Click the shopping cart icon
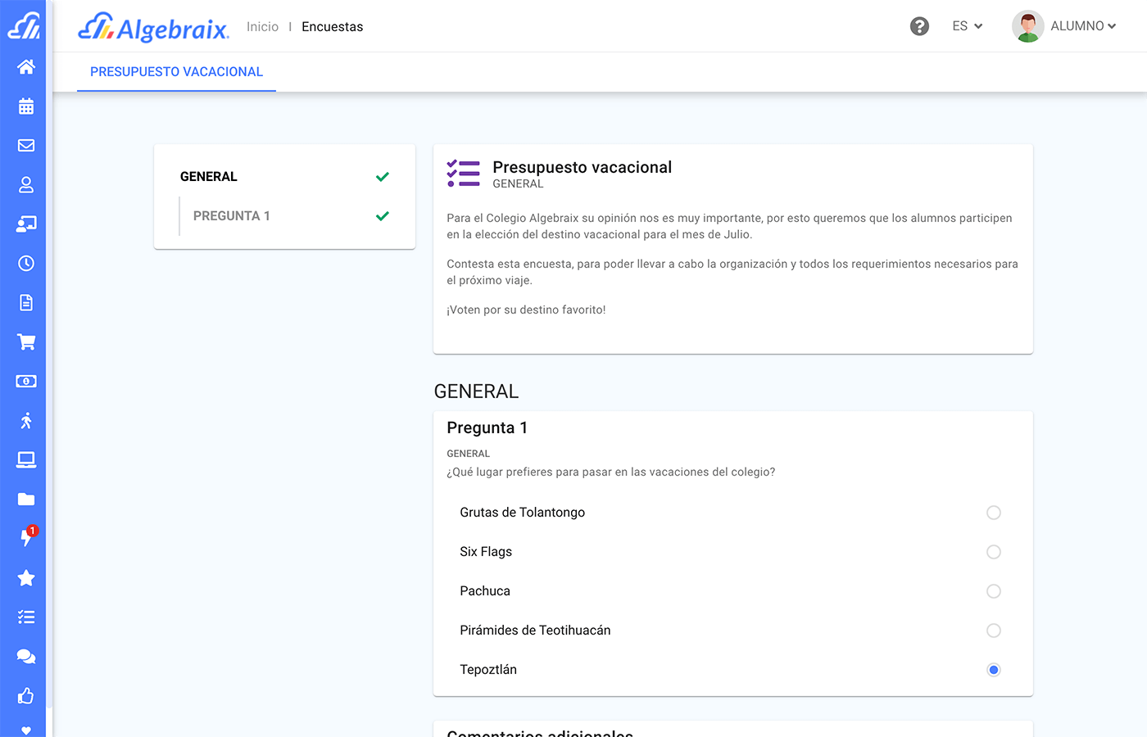 (26, 342)
